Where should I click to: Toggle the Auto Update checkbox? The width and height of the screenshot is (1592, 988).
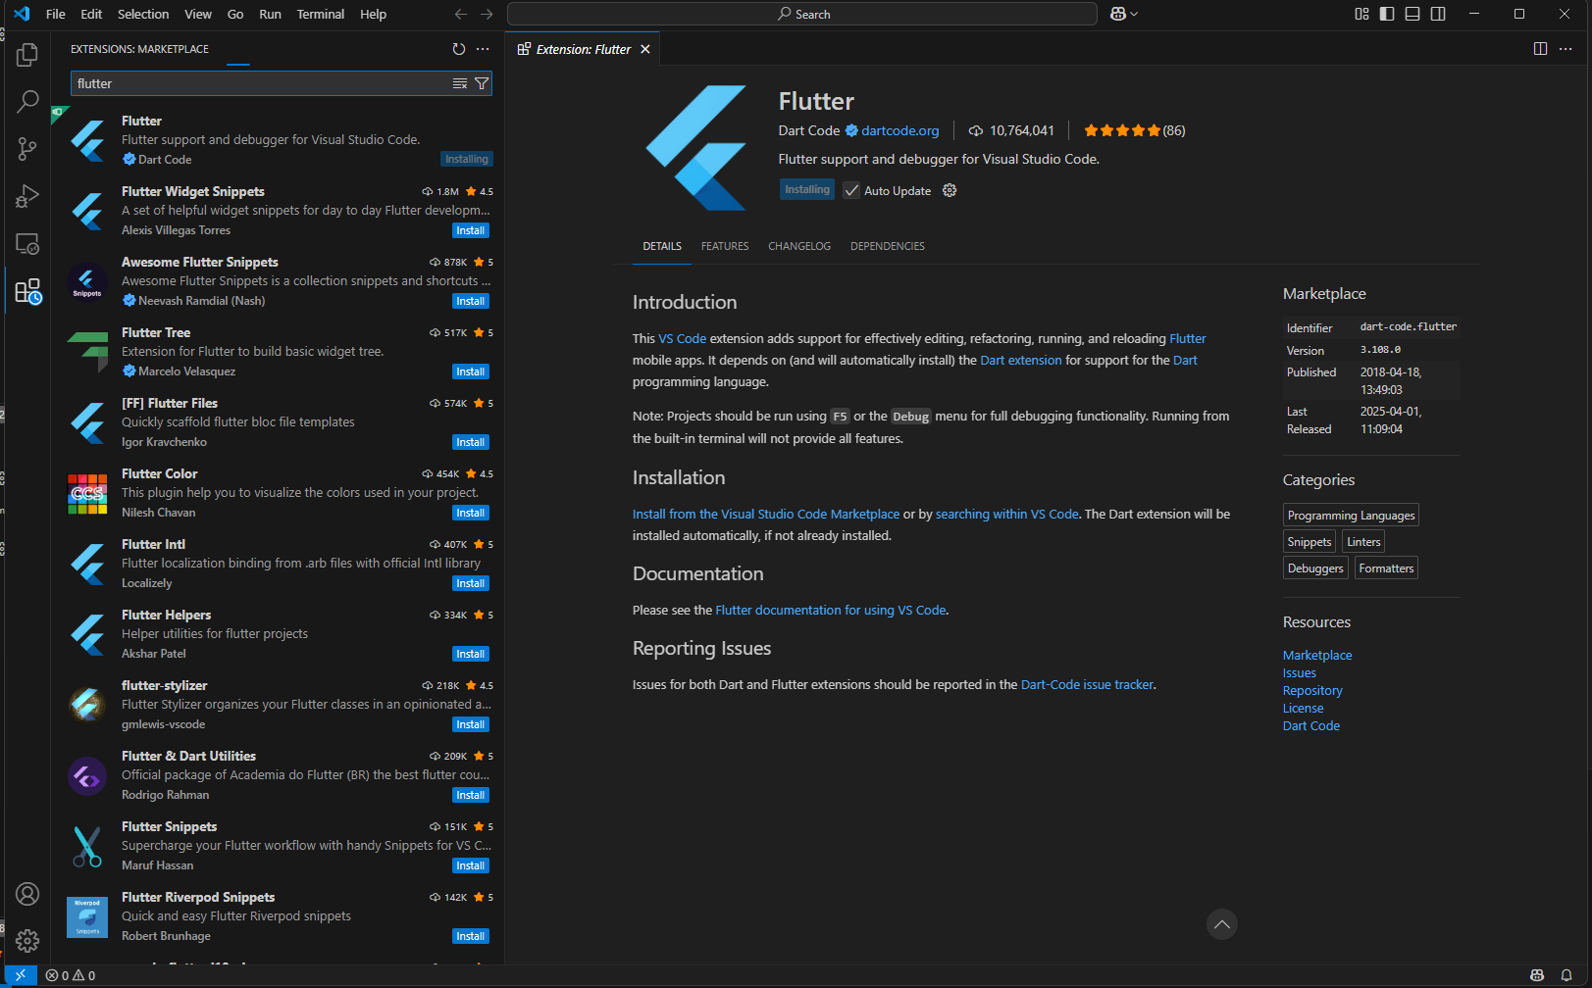[x=851, y=190]
